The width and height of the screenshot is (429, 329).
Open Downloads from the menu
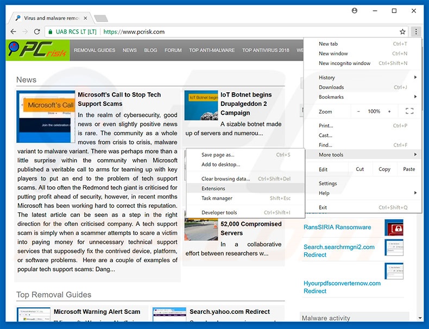[363, 87]
